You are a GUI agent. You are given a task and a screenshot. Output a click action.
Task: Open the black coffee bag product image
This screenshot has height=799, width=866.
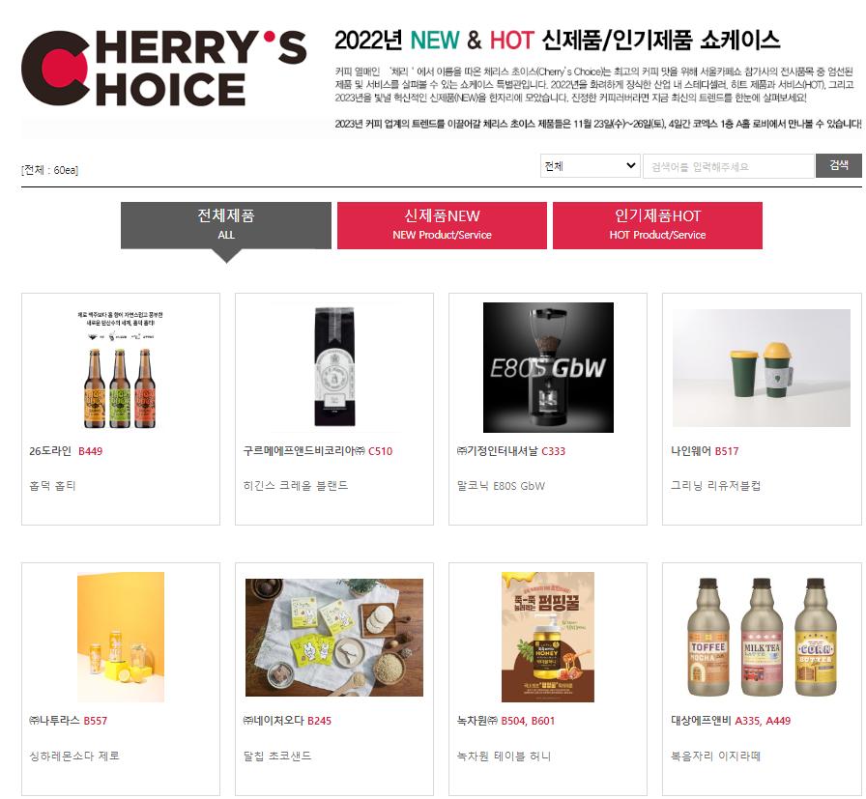[x=334, y=367]
